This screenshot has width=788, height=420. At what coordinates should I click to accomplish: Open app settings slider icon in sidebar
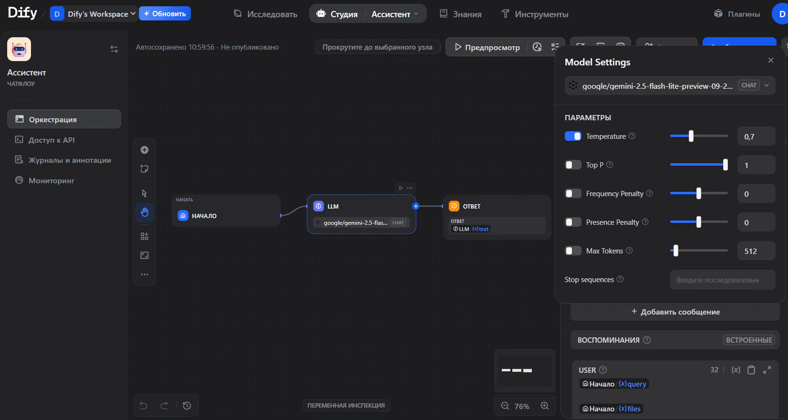click(x=114, y=49)
